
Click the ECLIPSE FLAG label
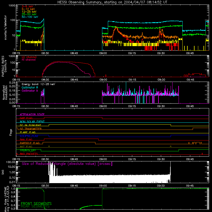[29, 136]
